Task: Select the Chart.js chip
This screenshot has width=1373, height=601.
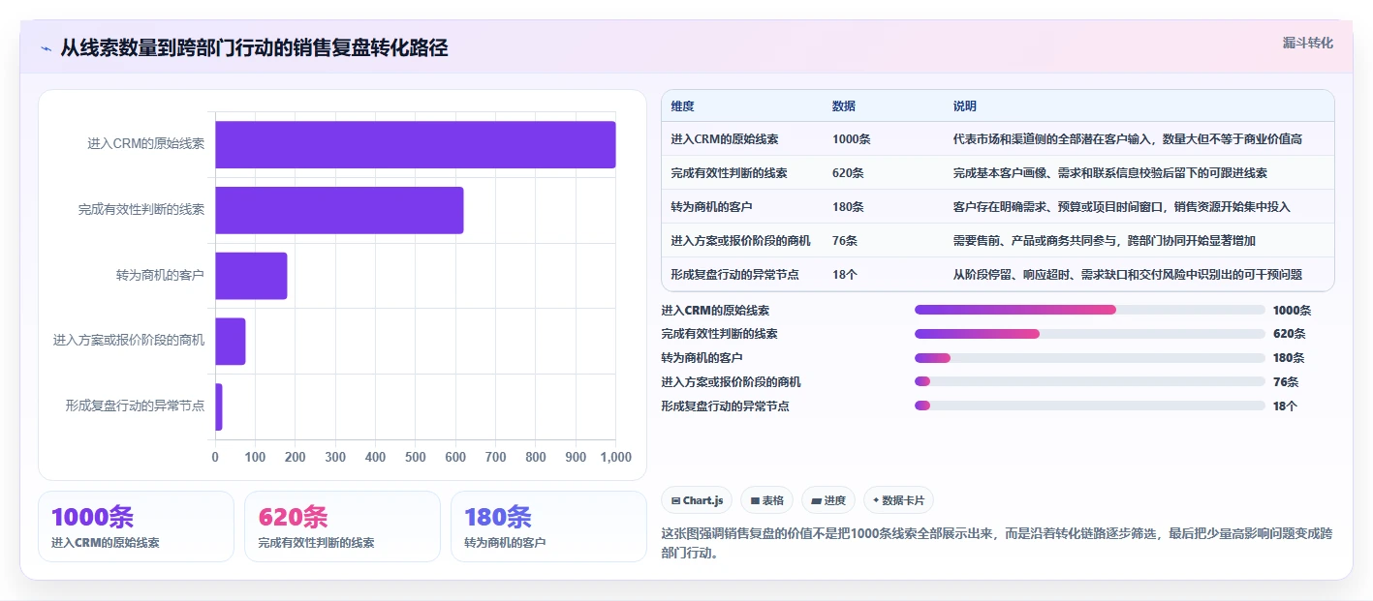Action: pyautogui.click(x=697, y=500)
